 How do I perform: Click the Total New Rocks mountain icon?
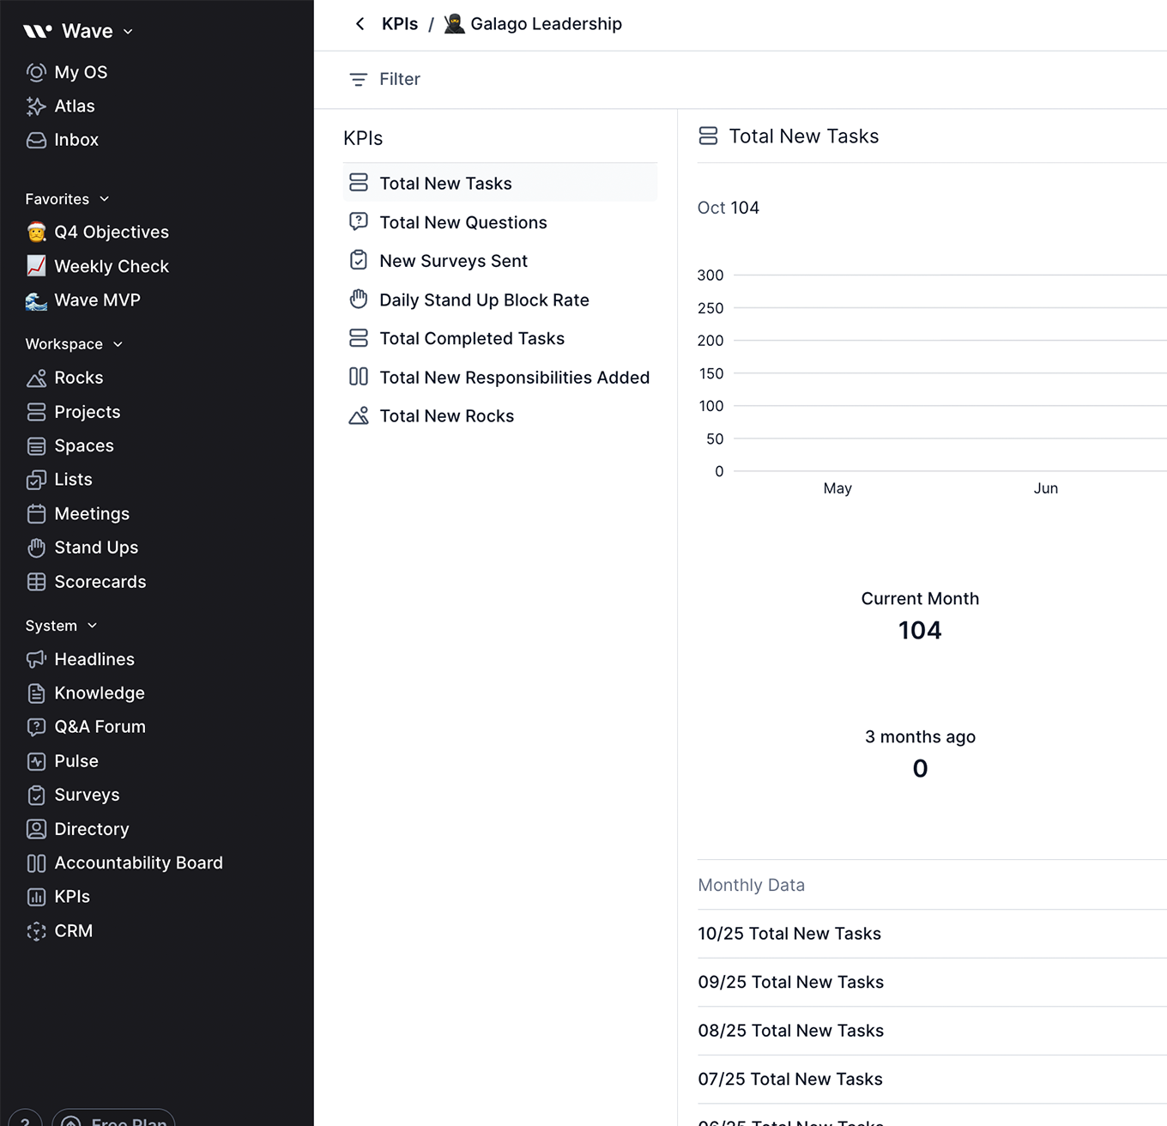(359, 415)
